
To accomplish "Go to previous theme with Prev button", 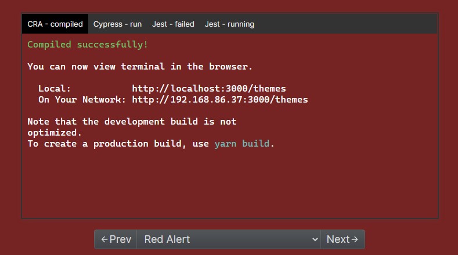I will click(x=116, y=239).
